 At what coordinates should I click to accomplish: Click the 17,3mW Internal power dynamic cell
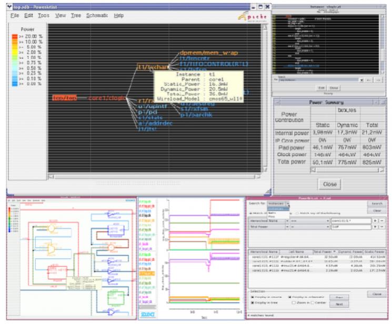click(x=347, y=133)
